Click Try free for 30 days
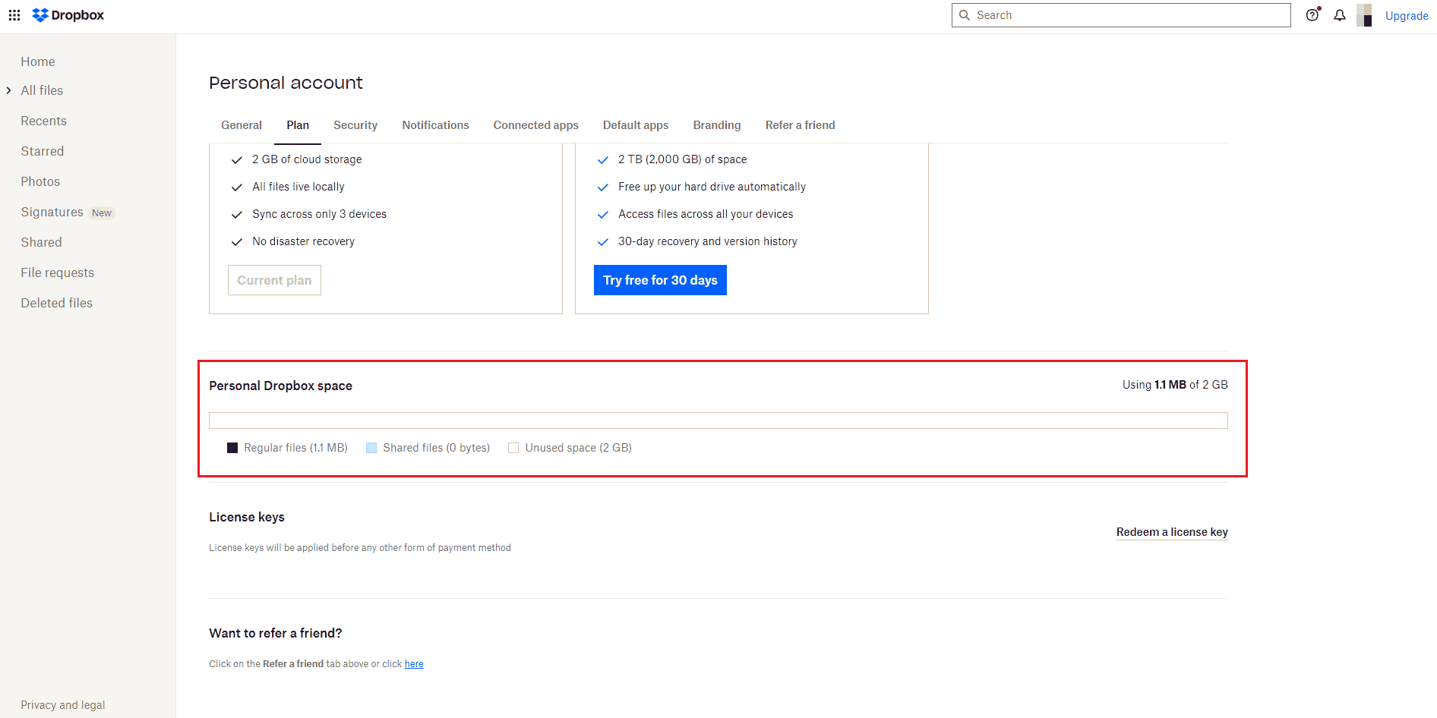This screenshot has height=718, width=1437. (x=660, y=280)
